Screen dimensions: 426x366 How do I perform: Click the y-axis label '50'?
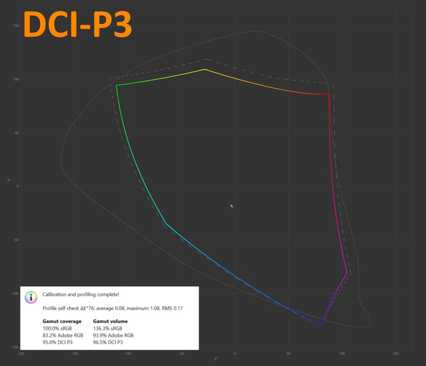coord(17,133)
